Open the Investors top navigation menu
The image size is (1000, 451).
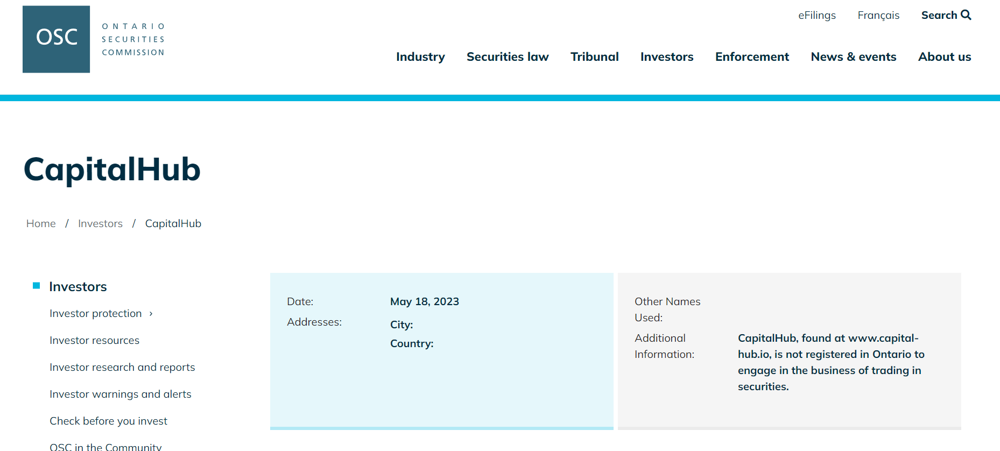667,57
